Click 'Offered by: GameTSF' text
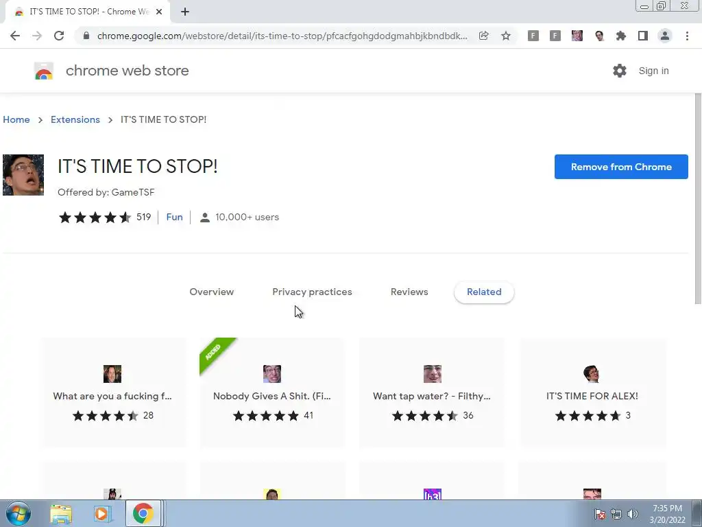702x527 pixels. coord(106,193)
